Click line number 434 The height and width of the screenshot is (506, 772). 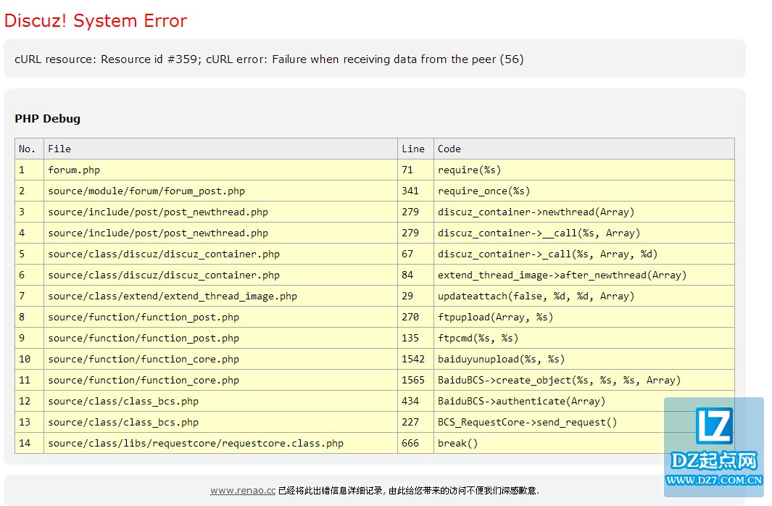point(410,402)
